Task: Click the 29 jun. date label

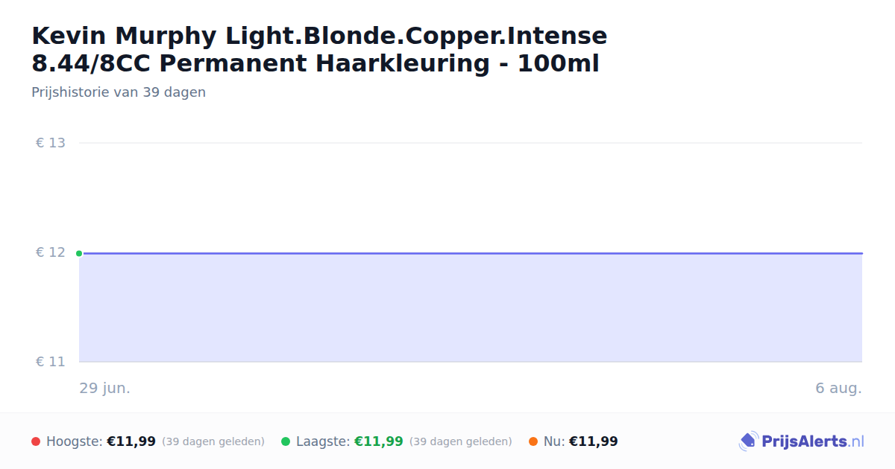Action: click(x=105, y=389)
